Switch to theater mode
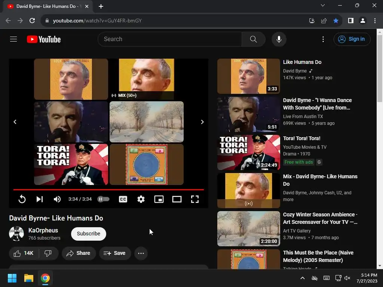 [177, 199]
